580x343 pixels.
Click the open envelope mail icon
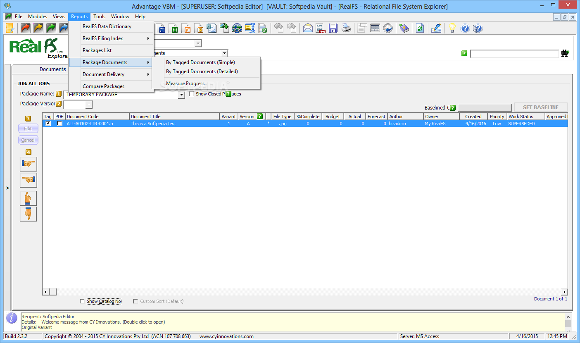308,28
